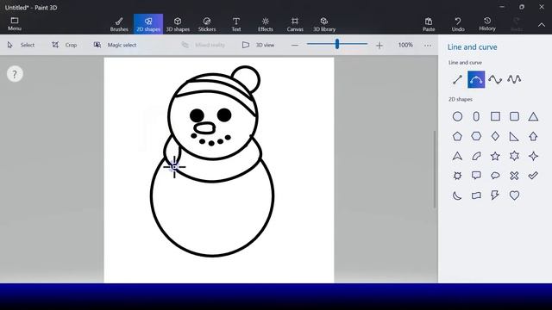Open the help question mark button
Screen dimensions: 552x310
(x=15, y=74)
